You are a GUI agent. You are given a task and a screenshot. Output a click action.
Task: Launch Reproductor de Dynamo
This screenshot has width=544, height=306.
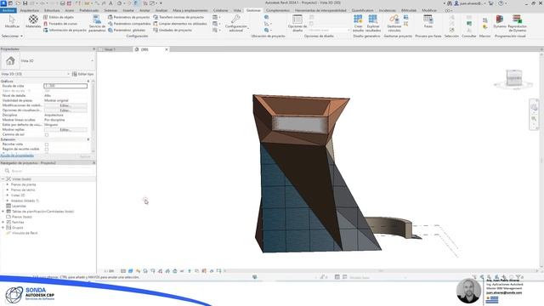[x=517, y=23]
